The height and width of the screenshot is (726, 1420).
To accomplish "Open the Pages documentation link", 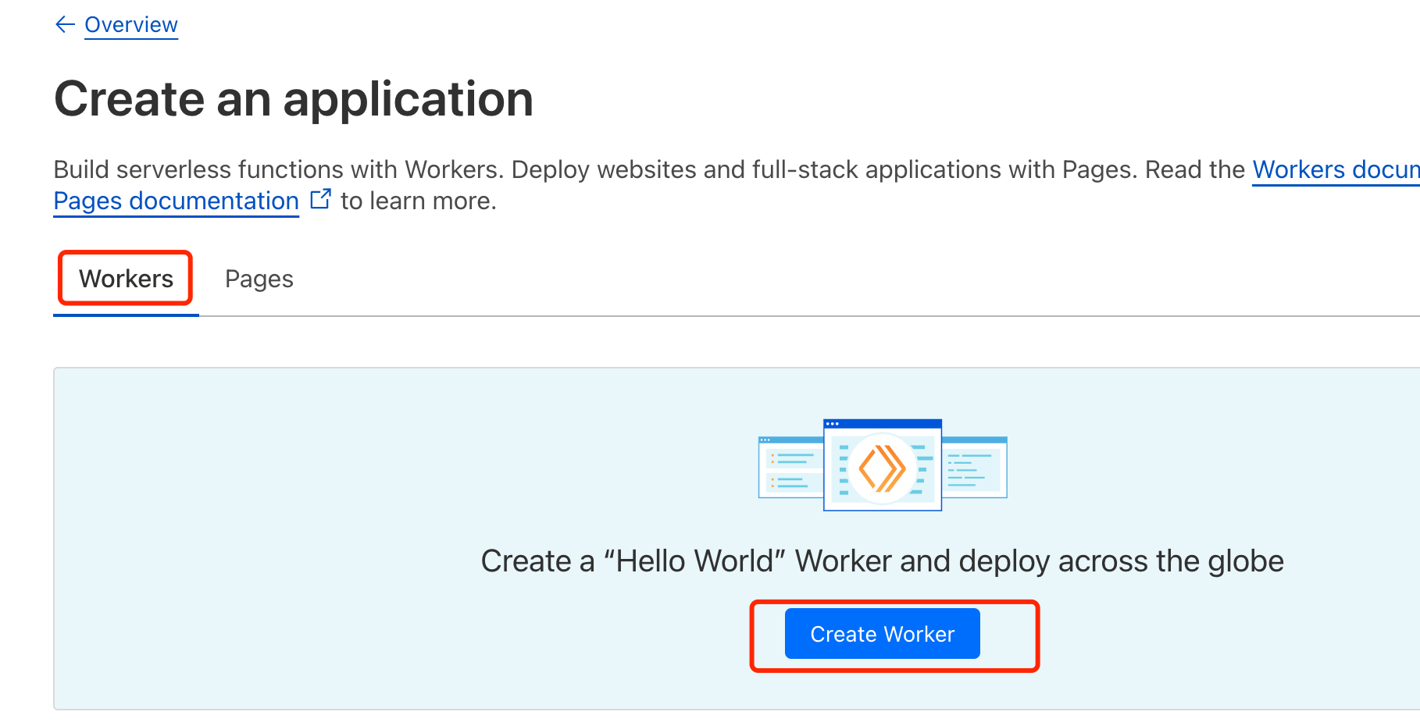I will (x=177, y=201).
